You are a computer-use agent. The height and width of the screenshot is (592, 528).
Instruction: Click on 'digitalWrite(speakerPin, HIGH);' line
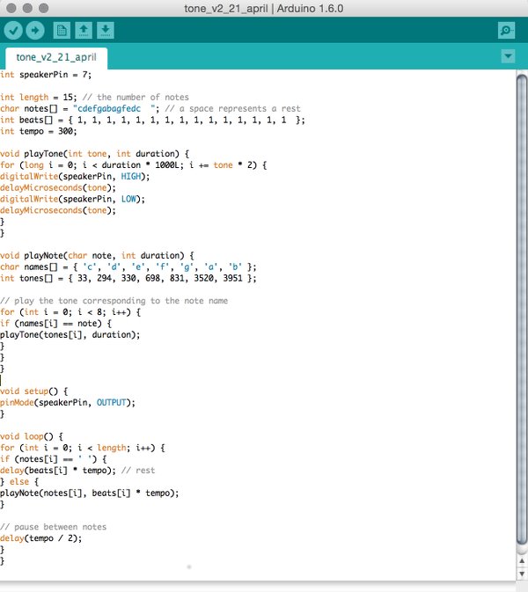pyautogui.click(x=75, y=177)
